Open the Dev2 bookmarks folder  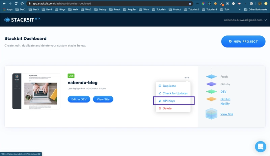point(21,9)
